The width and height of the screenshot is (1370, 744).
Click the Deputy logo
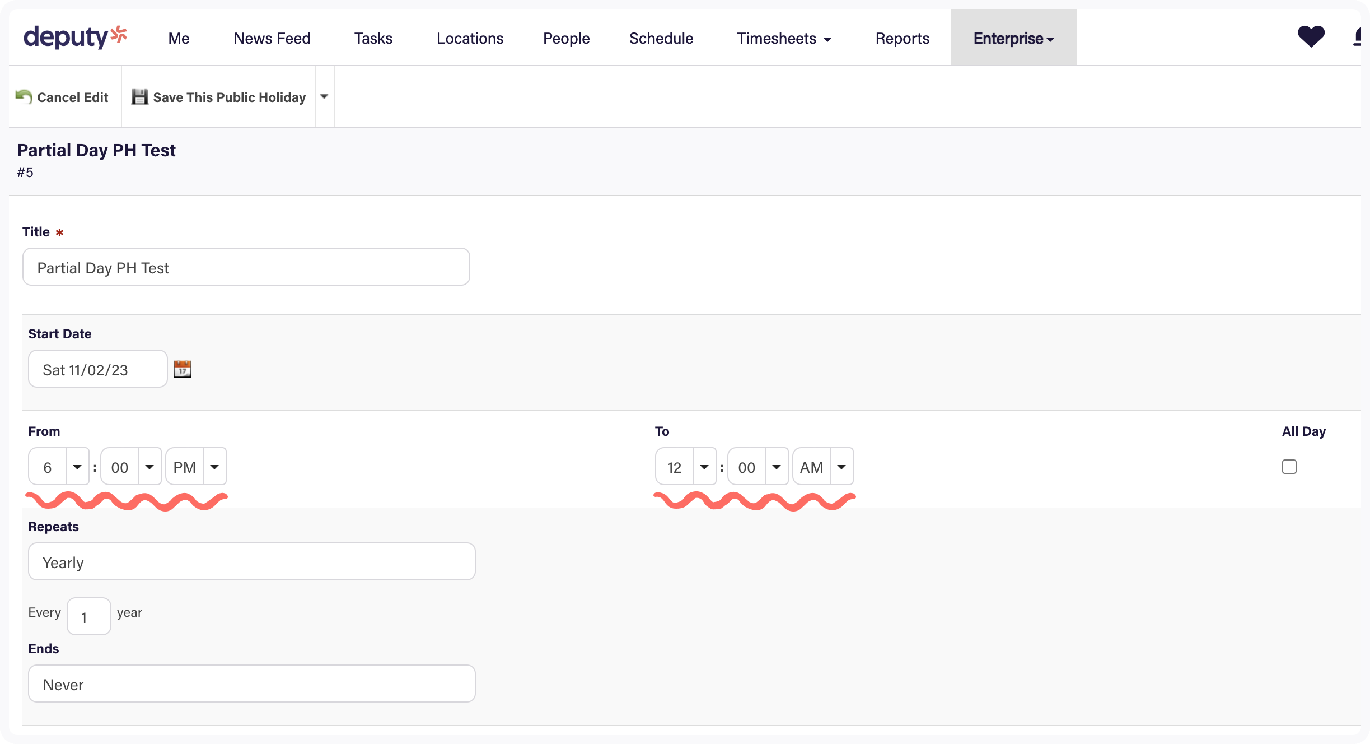tap(75, 37)
